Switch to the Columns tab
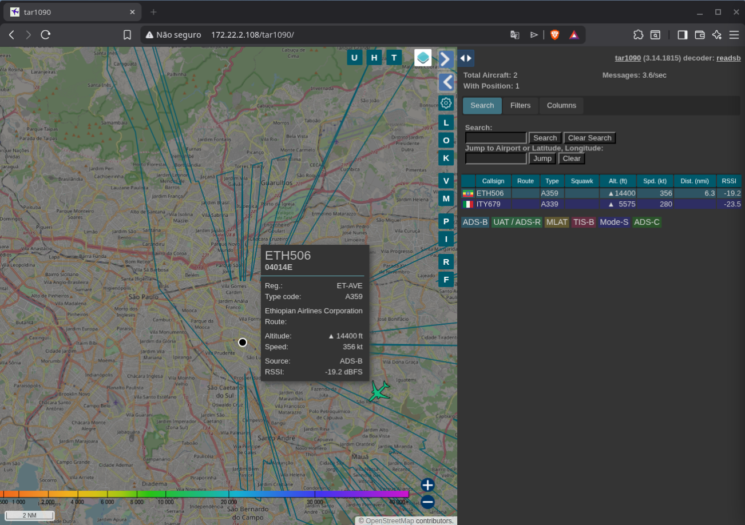 coord(561,106)
